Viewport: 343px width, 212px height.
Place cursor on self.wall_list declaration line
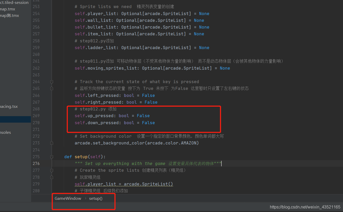click(139, 20)
